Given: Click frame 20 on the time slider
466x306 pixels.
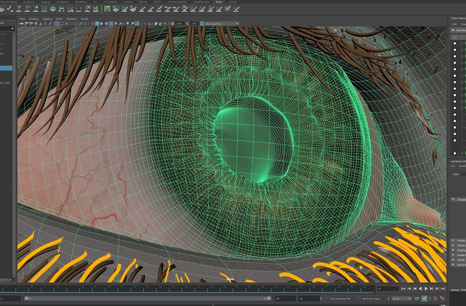Looking at the screenshot, I should [236, 288].
